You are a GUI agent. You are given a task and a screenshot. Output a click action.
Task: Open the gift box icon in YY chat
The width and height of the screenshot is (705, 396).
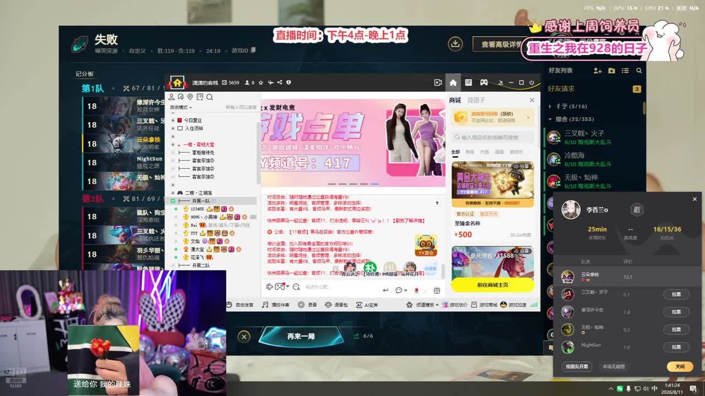pyautogui.click(x=437, y=290)
